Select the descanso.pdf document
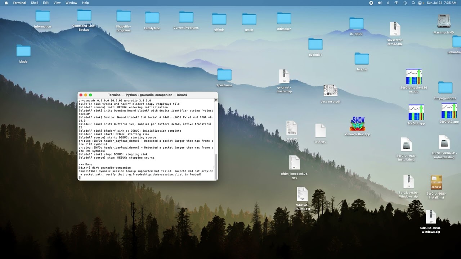Viewport: 461px width, 259px height. tap(330, 91)
